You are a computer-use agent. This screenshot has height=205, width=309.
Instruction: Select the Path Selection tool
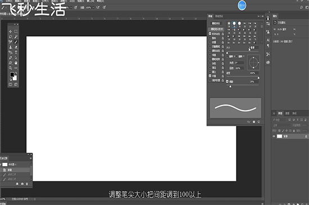coord(16,58)
